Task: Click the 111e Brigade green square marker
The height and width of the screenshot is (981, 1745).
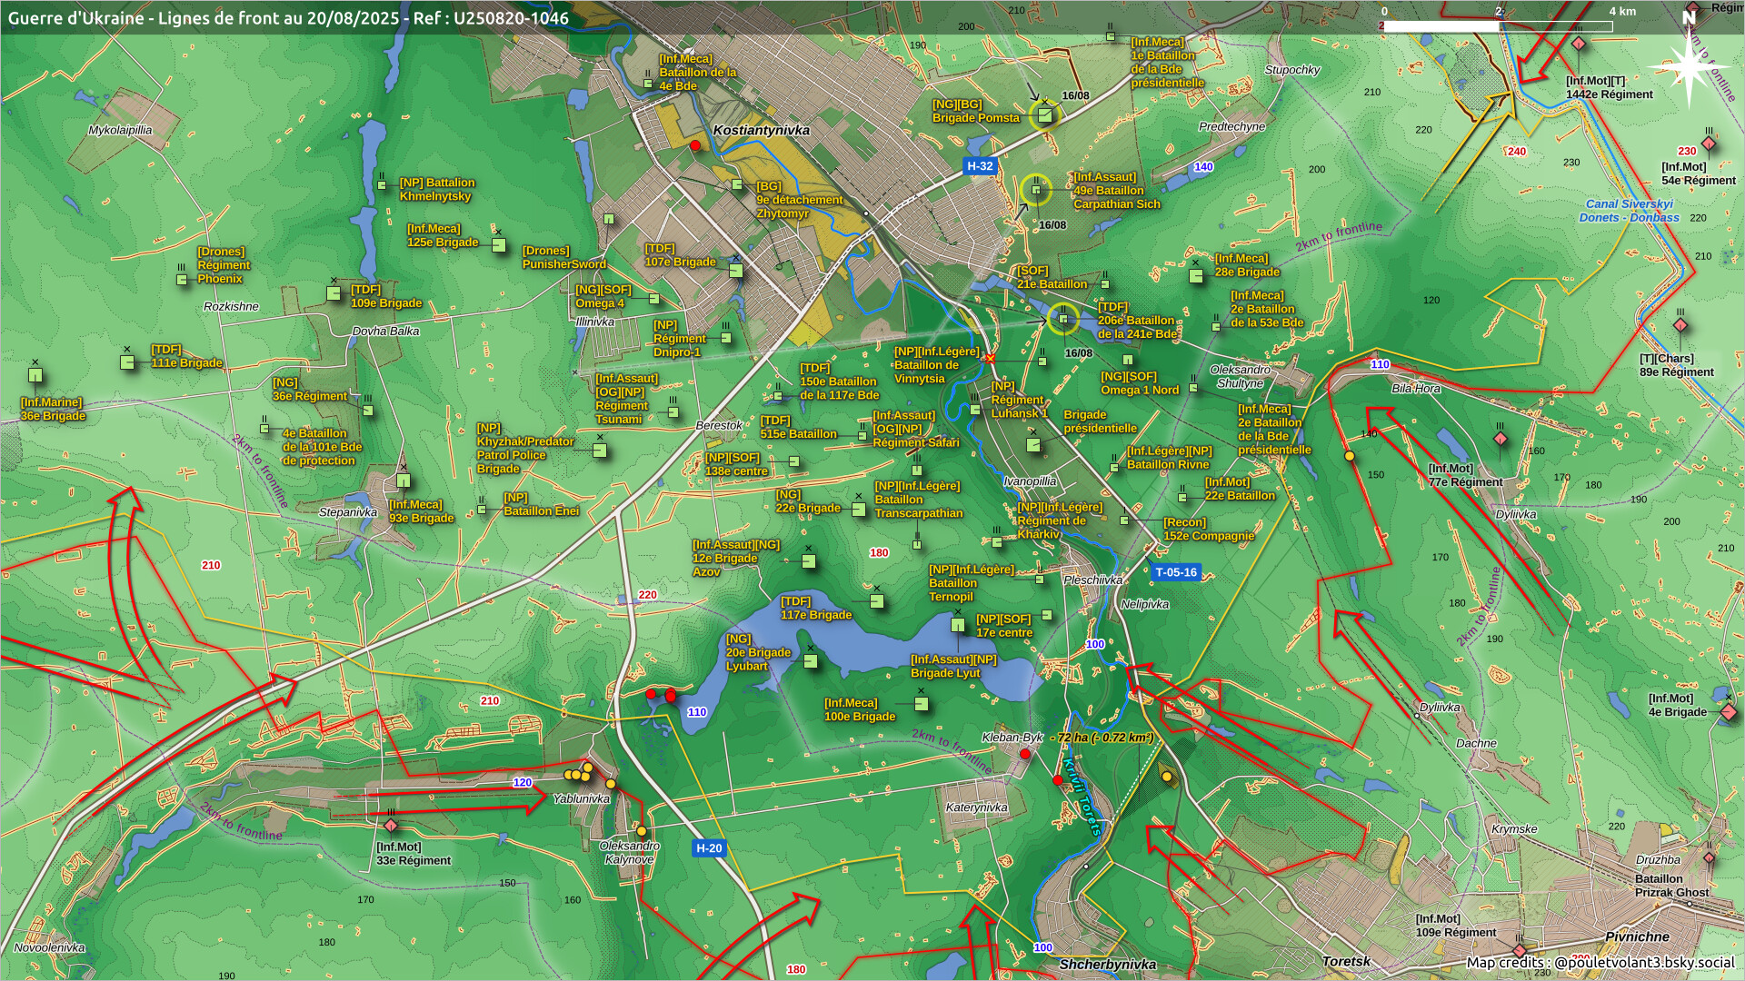Action: pyautogui.click(x=127, y=362)
